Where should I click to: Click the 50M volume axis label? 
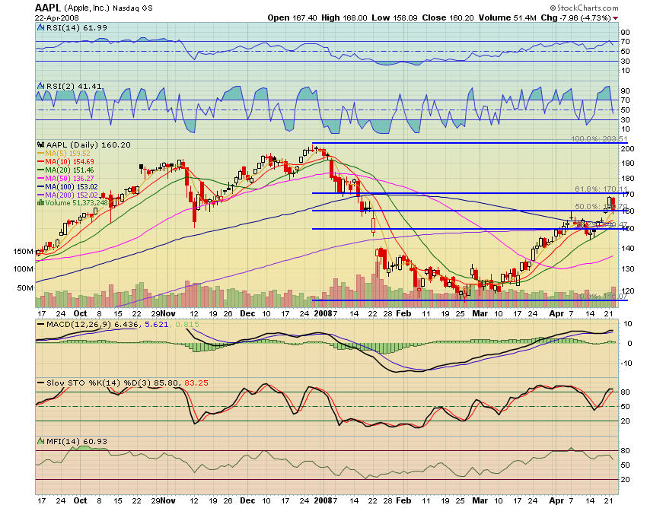point(25,287)
